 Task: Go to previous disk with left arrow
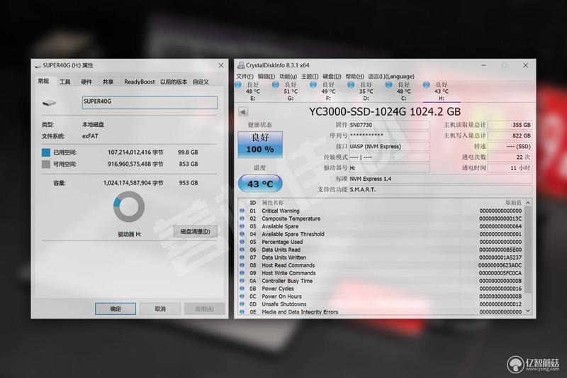coord(243,112)
